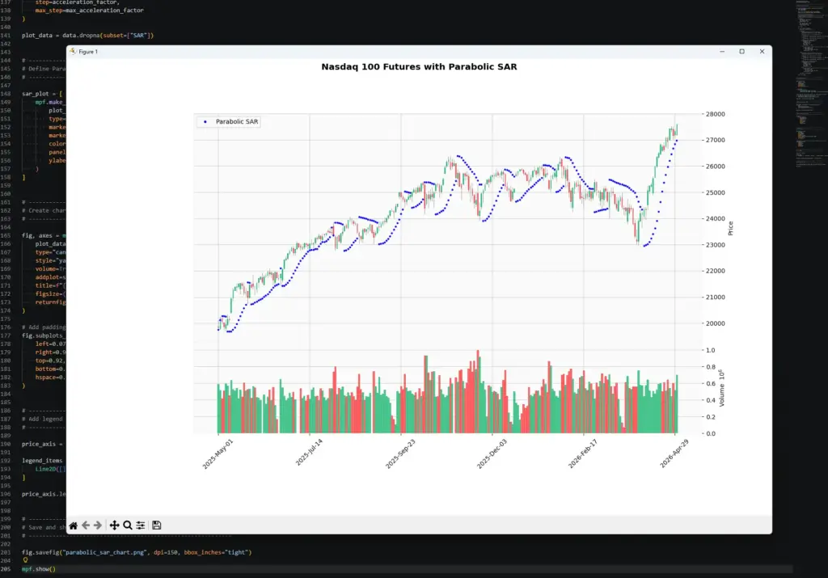
Task: Click the Volume axis label
Action: click(x=722, y=388)
